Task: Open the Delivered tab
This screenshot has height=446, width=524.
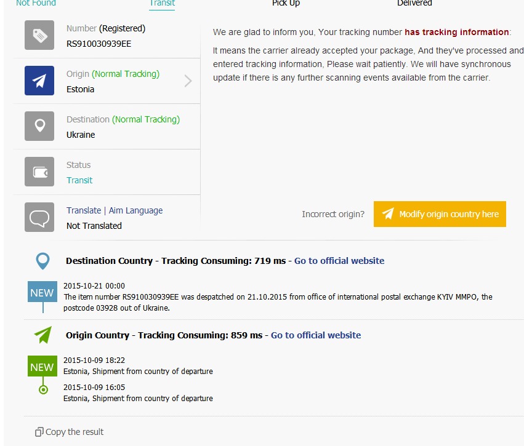Action: pos(414,3)
